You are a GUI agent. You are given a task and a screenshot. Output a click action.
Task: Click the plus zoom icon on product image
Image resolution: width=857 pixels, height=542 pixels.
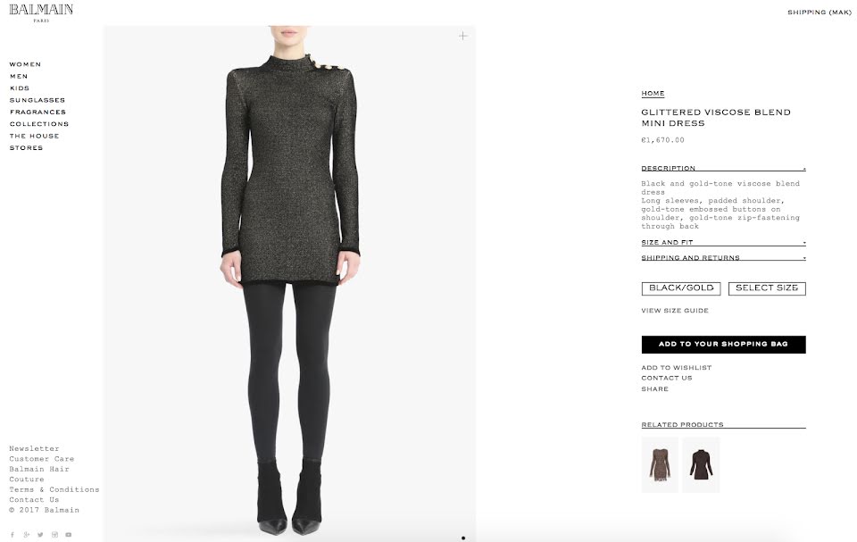[x=463, y=36]
